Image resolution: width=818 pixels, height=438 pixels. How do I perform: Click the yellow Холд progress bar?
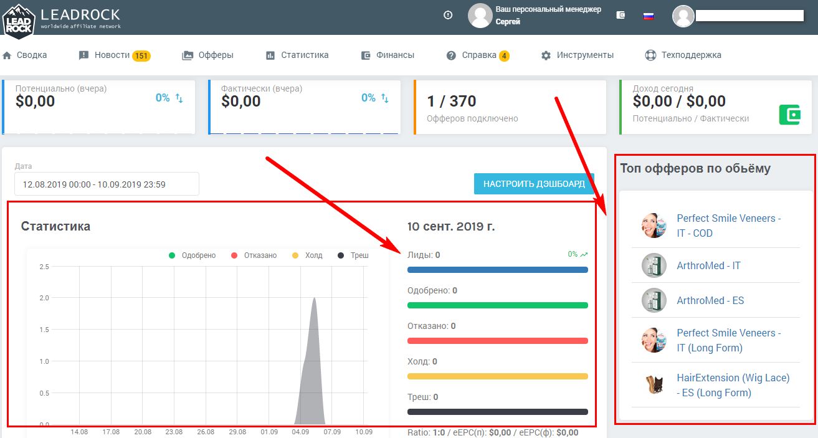tap(498, 376)
